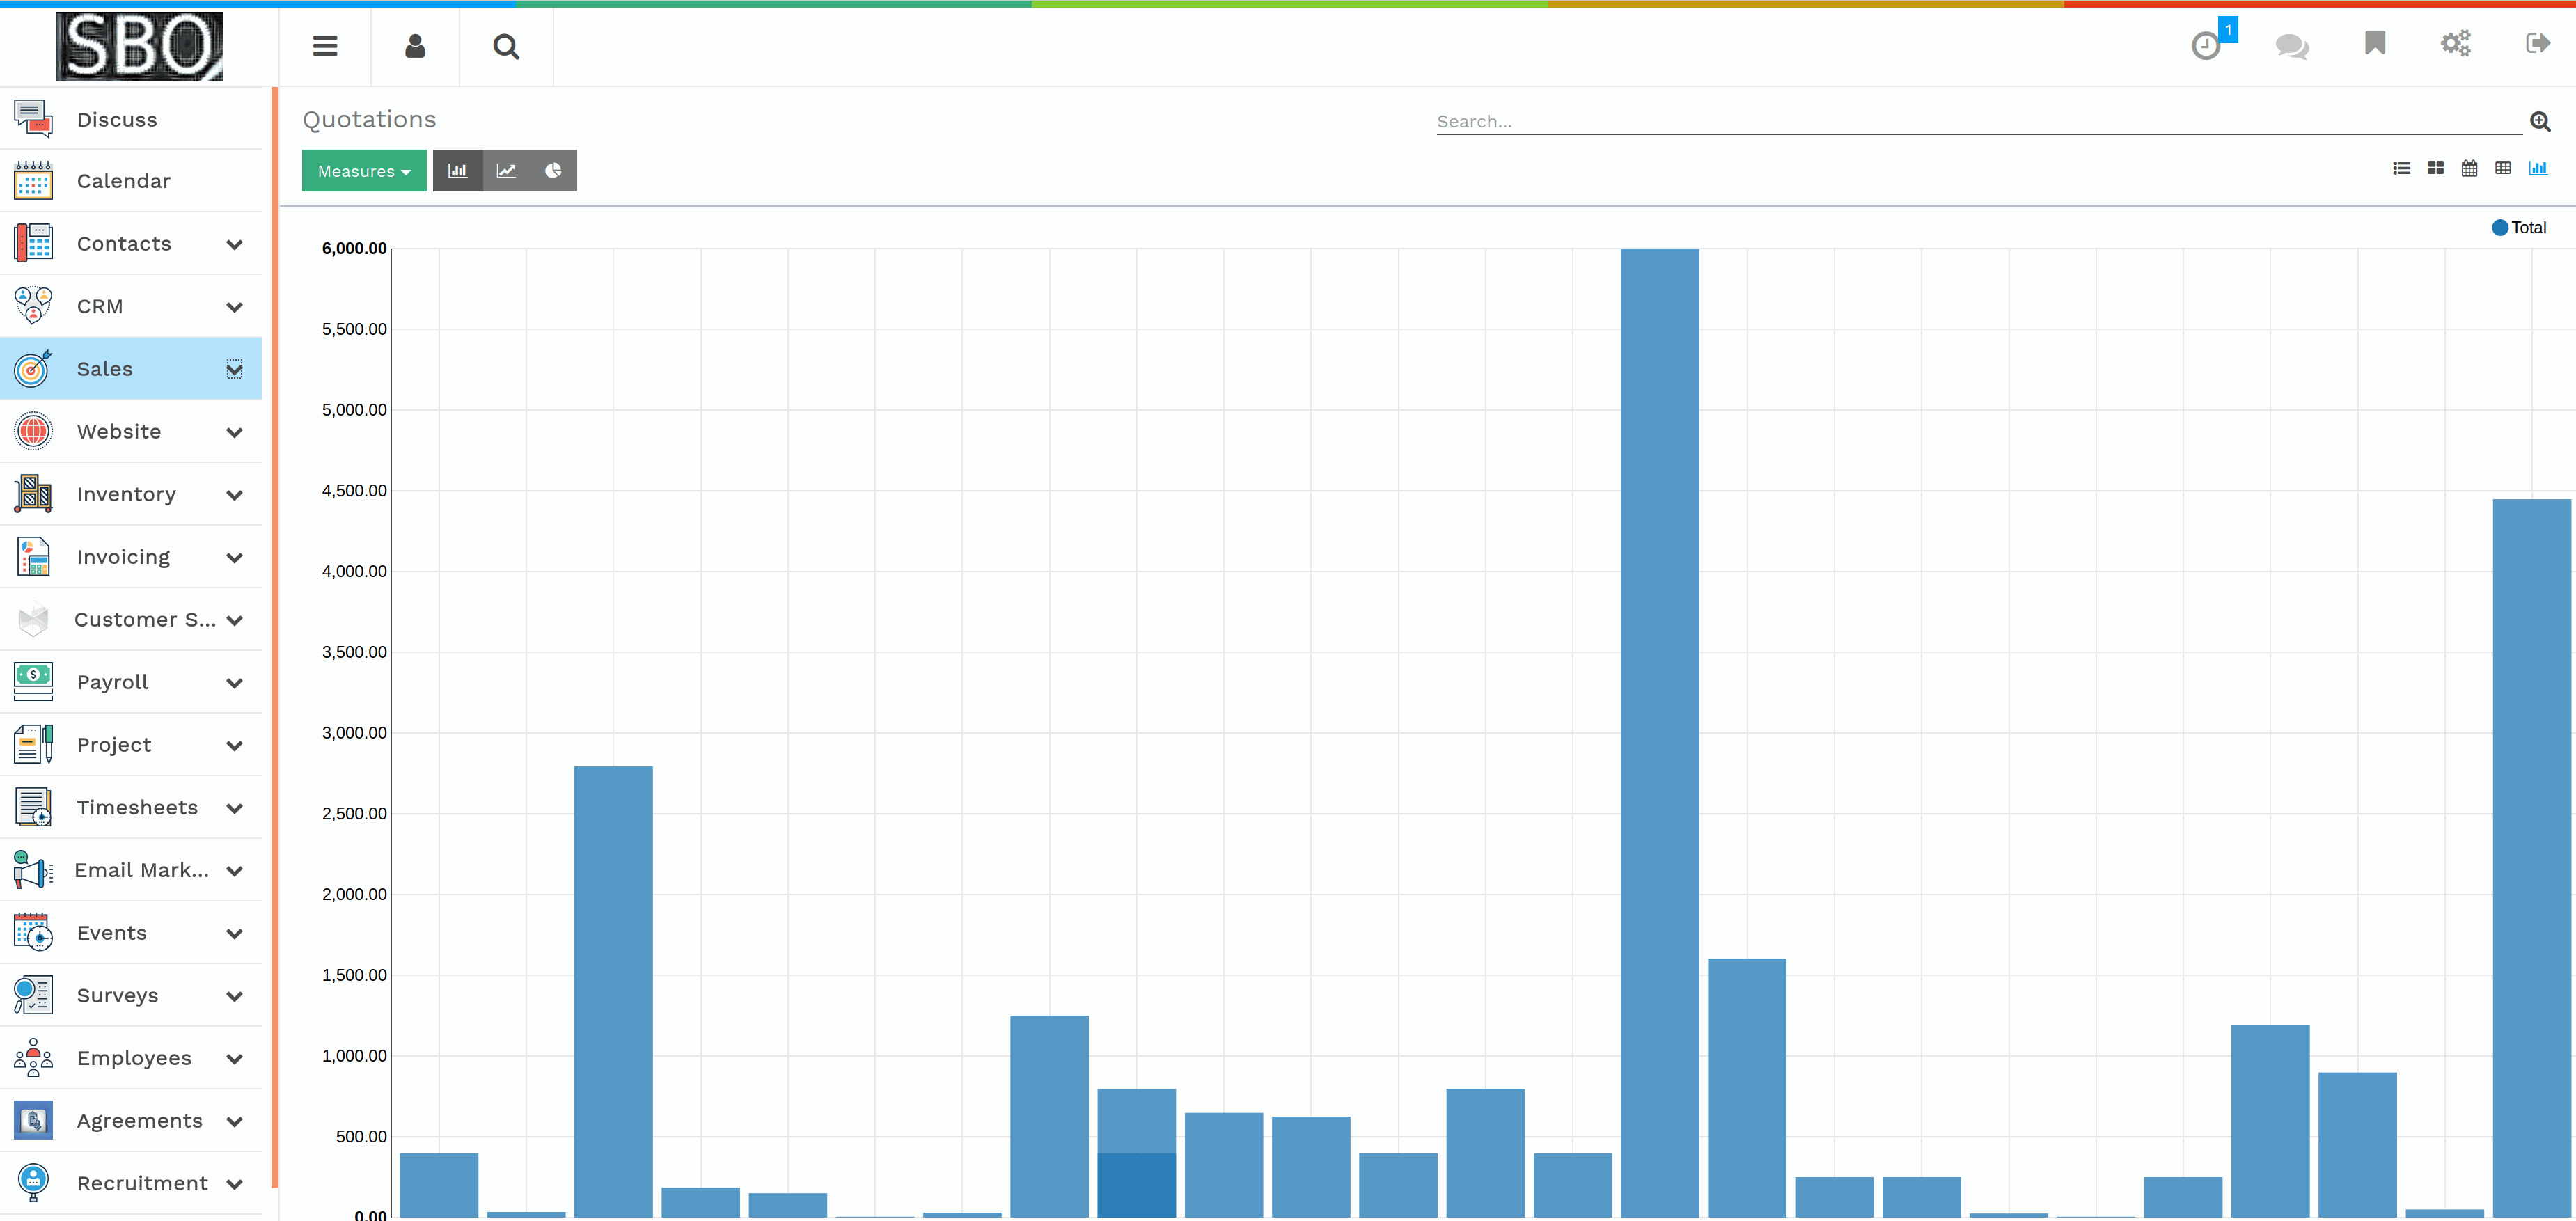Click the Total legend color dot
Image resolution: width=2576 pixels, height=1221 pixels.
coord(2499,228)
